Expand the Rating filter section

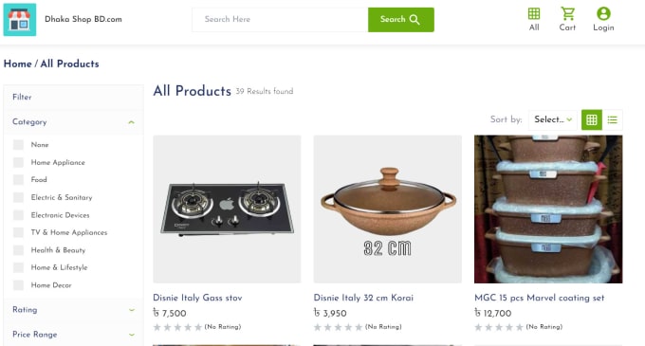click(x=132, y=310)
